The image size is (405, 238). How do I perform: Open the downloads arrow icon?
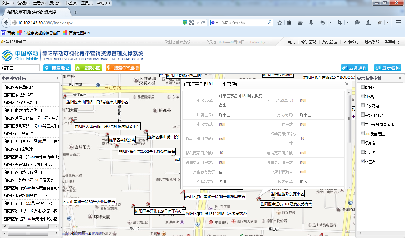(x=311, y=23)
